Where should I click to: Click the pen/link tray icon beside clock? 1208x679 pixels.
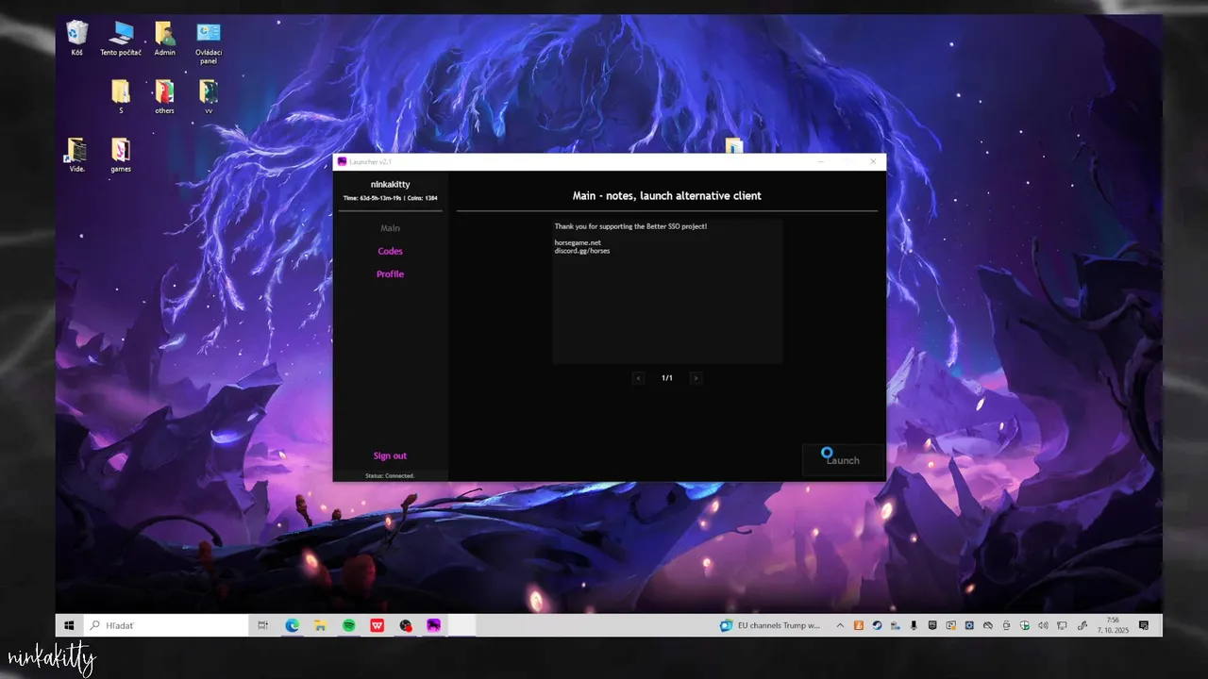pyautogui.click(x=1082, y=625)
